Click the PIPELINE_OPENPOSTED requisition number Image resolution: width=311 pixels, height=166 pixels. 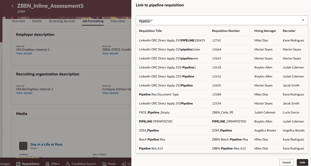[x=229, y=121]
